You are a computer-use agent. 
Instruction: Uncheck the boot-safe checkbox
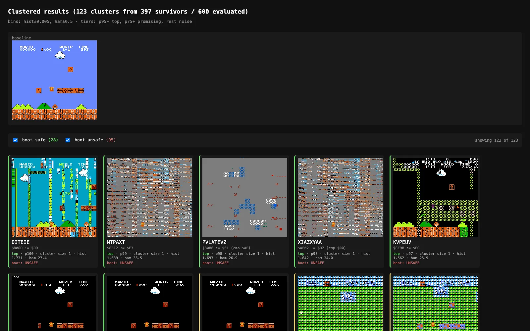point(15,140)
